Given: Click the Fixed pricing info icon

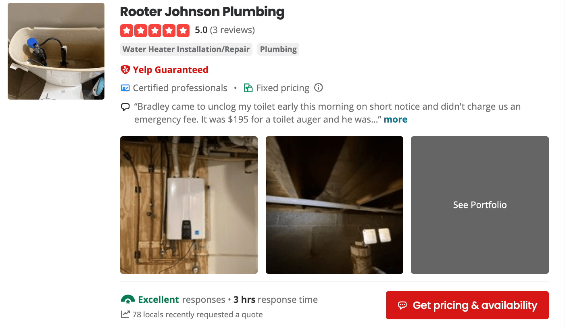Looking at the screenshot, I should click(319, 87).
